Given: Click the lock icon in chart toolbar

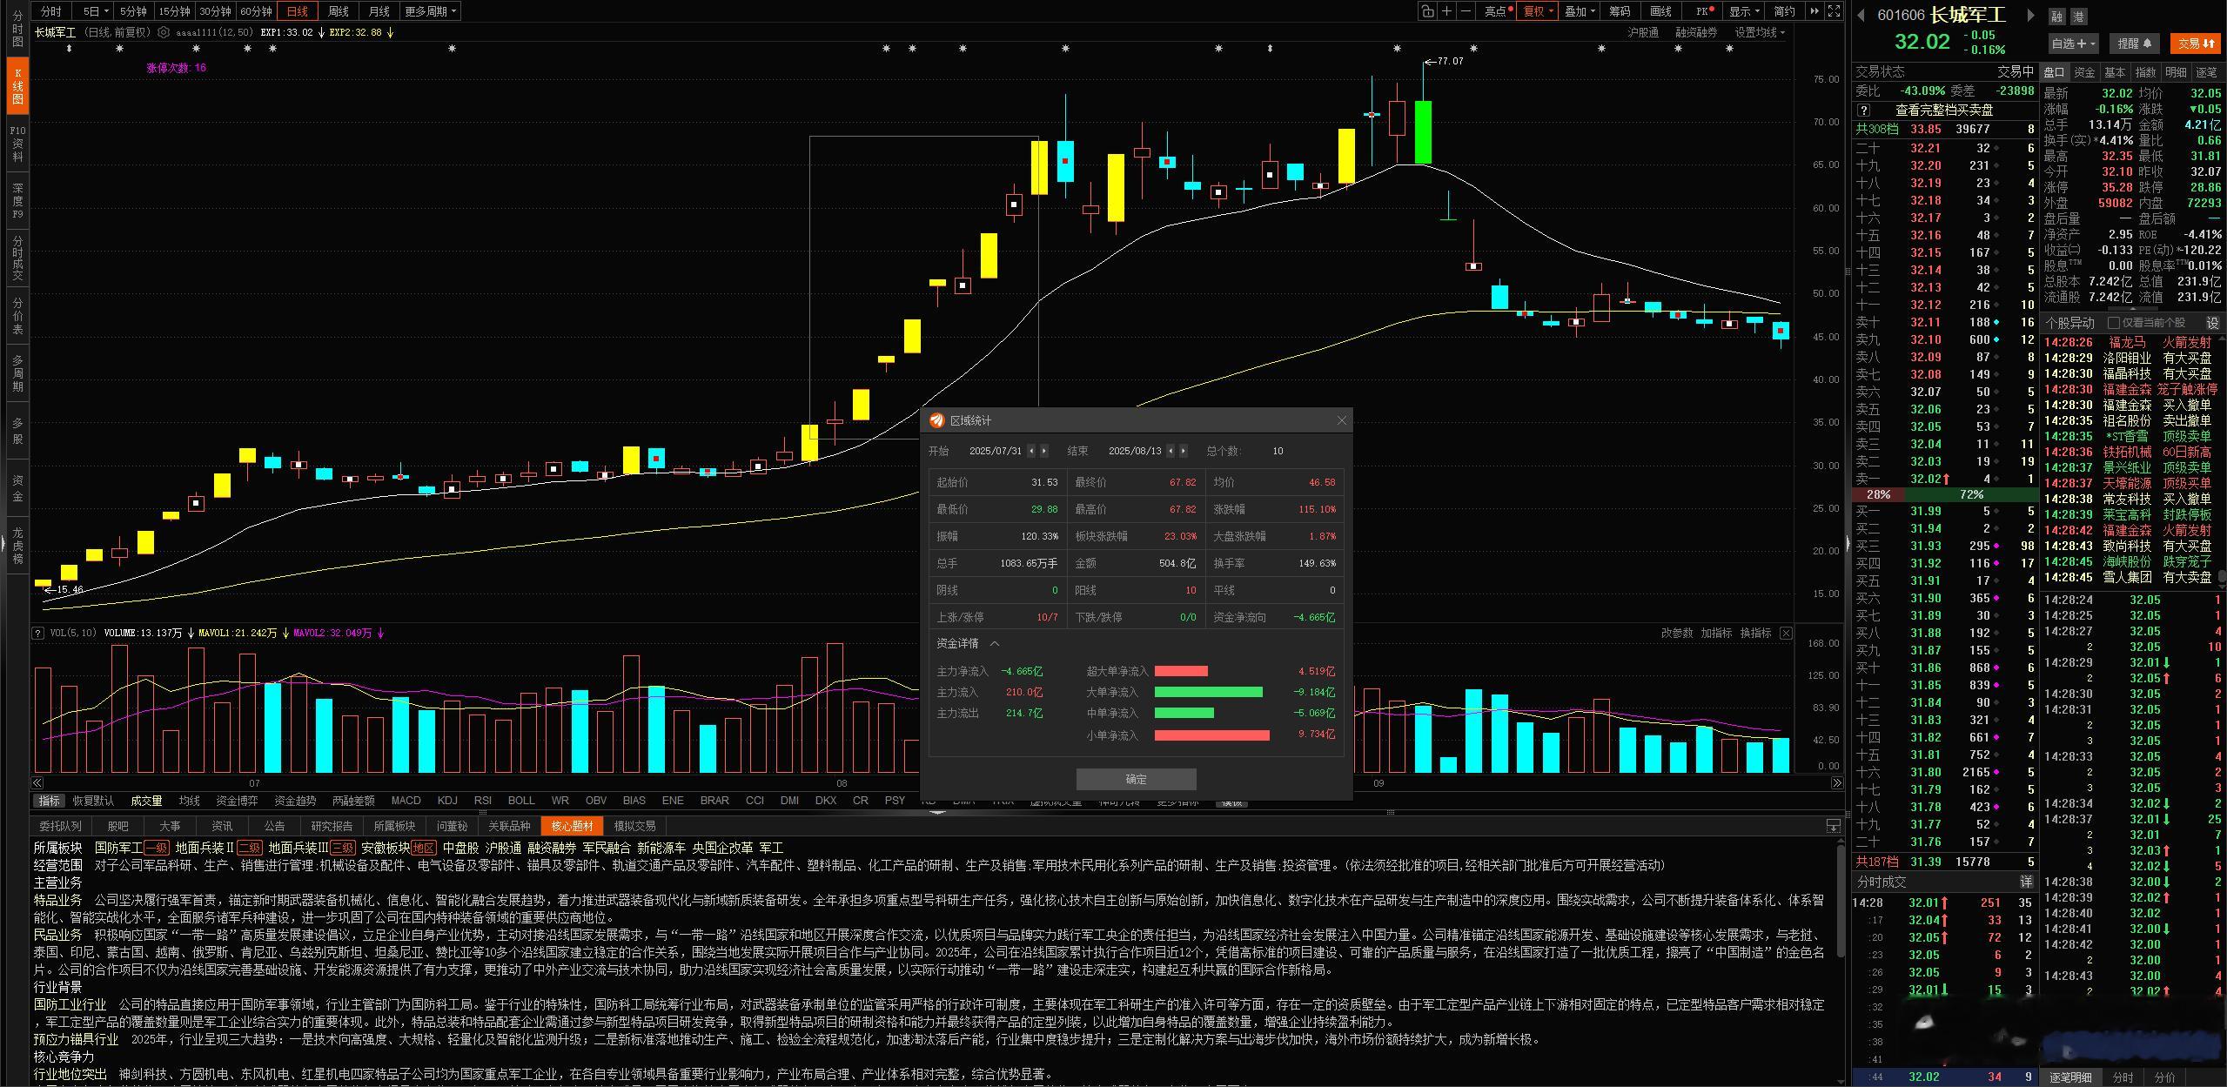Looking at the screenshot, I should [1427, 11].
